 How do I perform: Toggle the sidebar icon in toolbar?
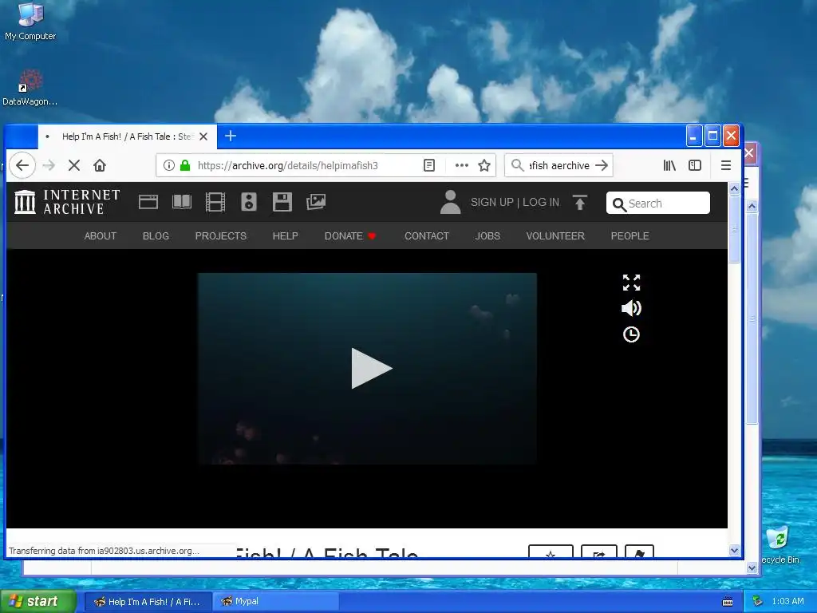point(695,166)
